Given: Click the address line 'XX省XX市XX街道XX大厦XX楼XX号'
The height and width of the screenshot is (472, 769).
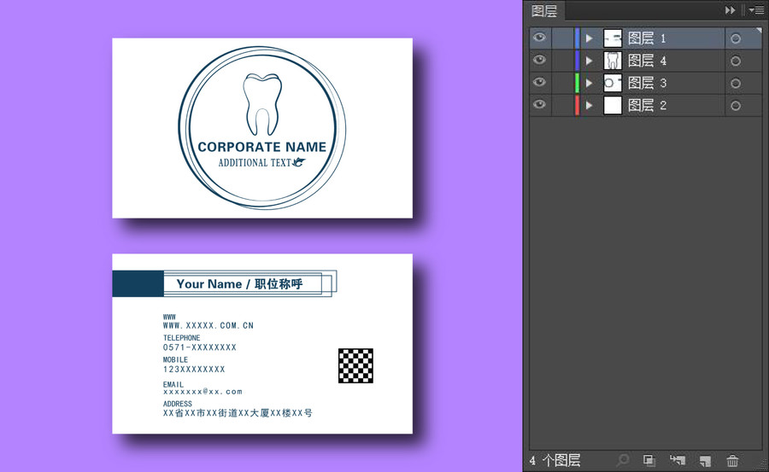Looking at the screenshot, I should [x=238, y=413].
